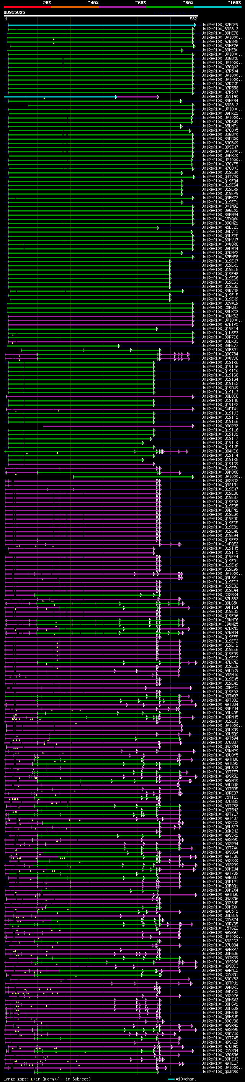This screenshot has height=1082, width=245.
Task: Click hit label UniRef100_B9DG00
Action: point(220,139)
